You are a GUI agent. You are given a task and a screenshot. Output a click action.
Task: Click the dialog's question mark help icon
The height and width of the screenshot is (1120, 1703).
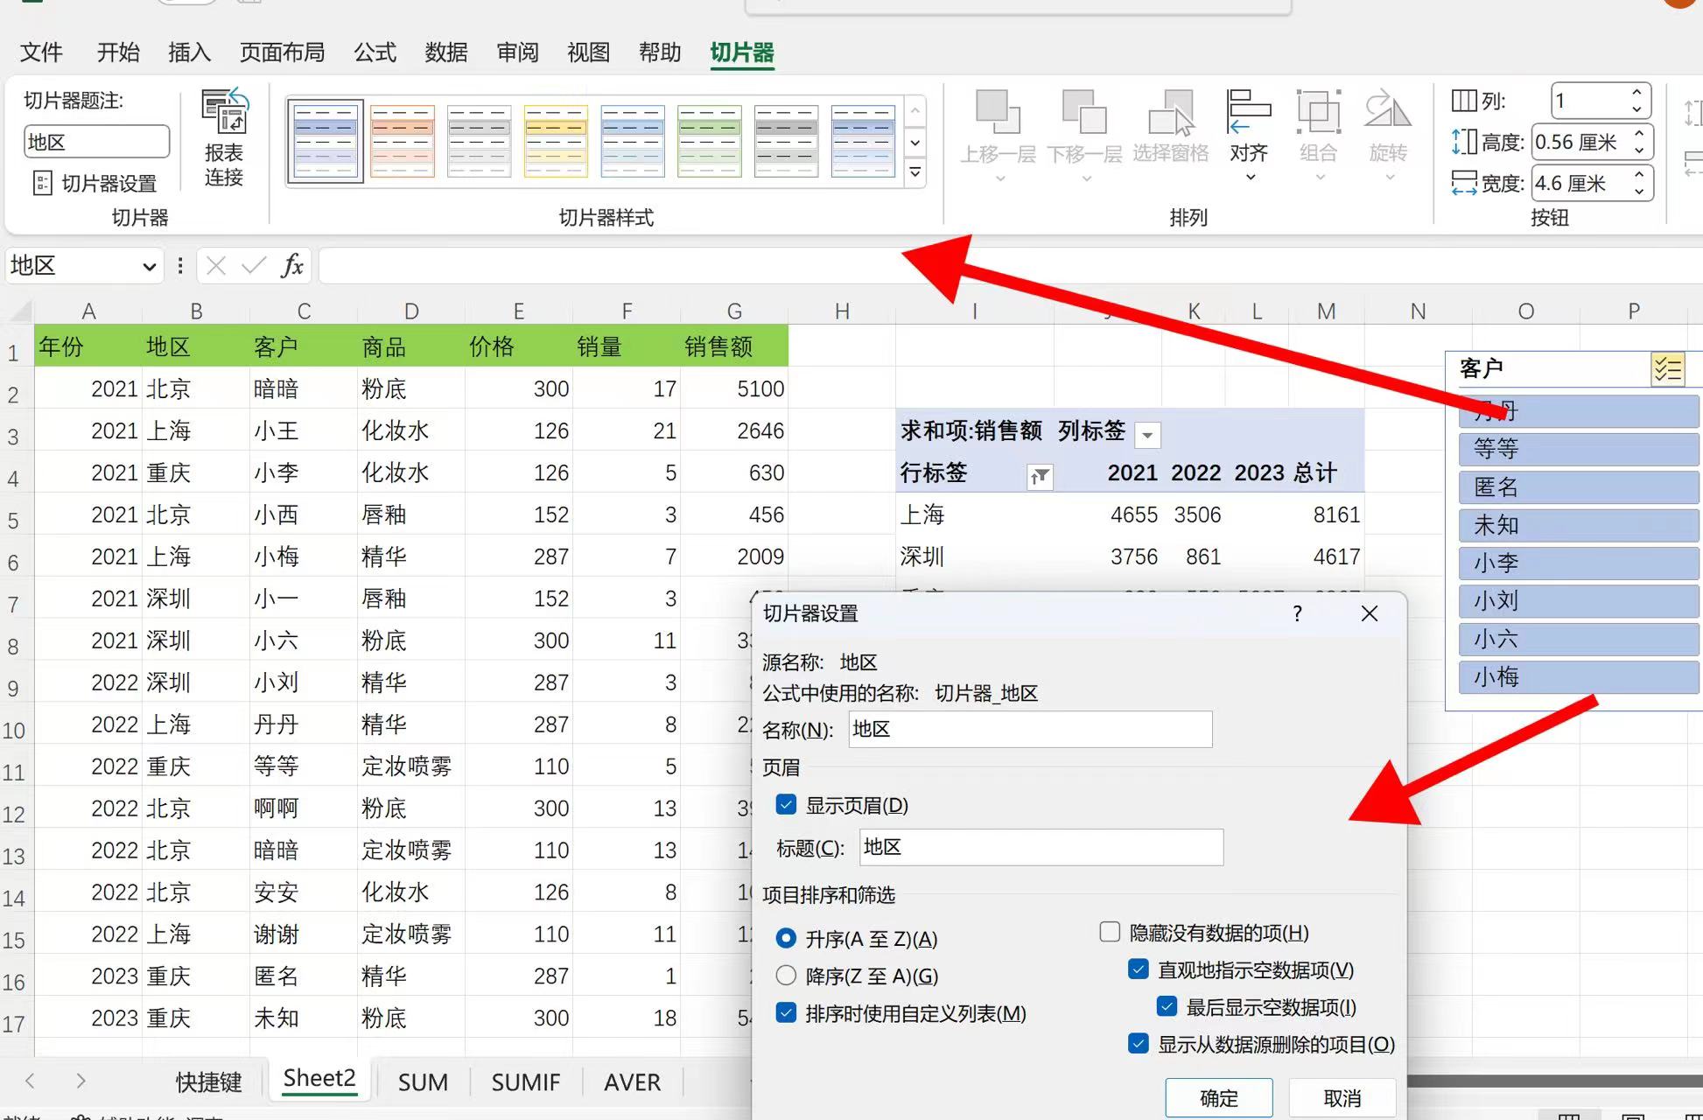1297,614
